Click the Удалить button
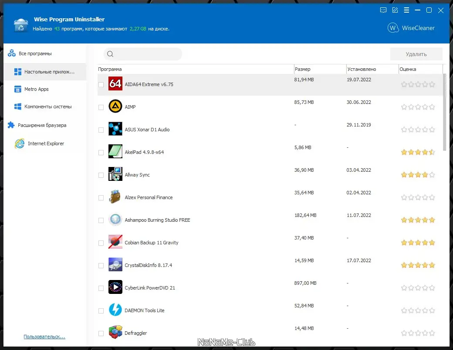Viewport: 453px width, 350px height. point(416,54)
